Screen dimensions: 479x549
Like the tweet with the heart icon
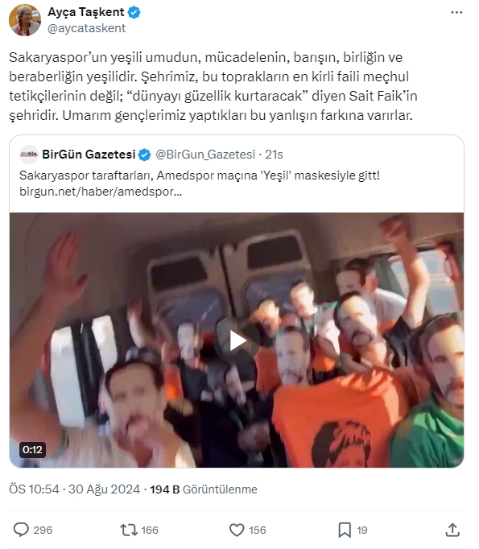pos(237,530)
